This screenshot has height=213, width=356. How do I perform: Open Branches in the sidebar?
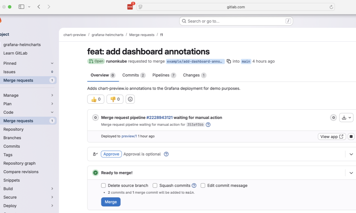click(x=28, y=138)
